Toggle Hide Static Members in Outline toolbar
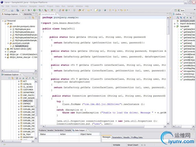 point(184,17)
